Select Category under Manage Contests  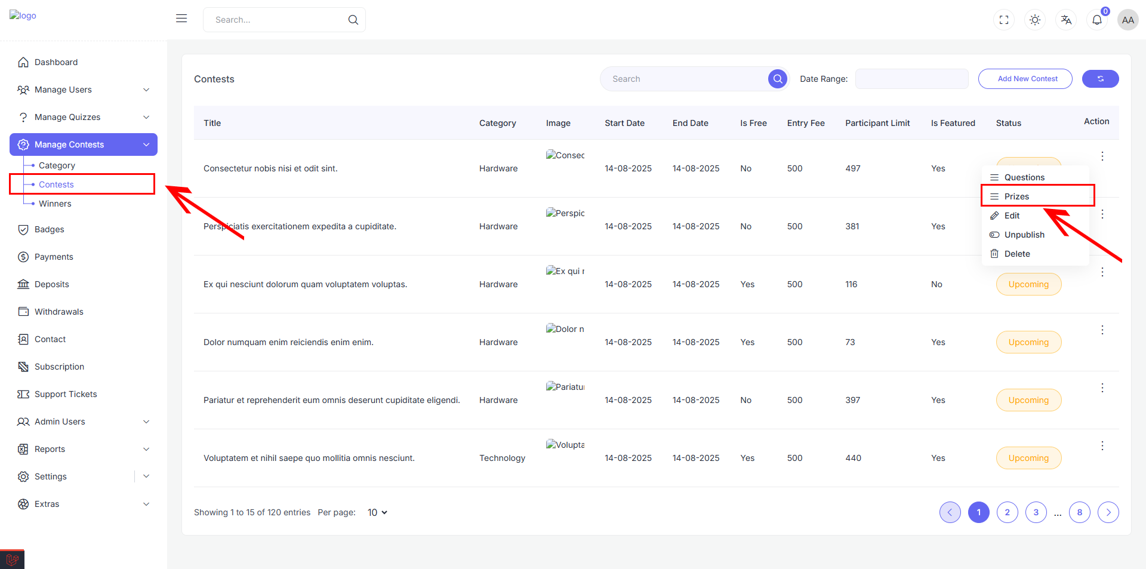pyautogui.click(x=57, y=165)
